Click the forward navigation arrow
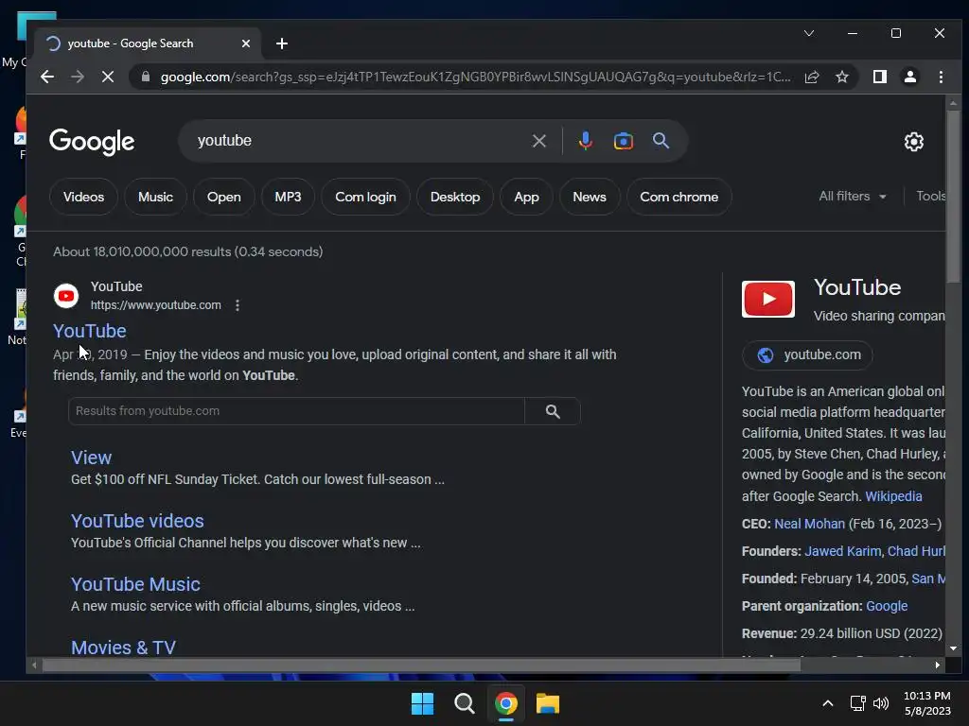 (78, 77)
